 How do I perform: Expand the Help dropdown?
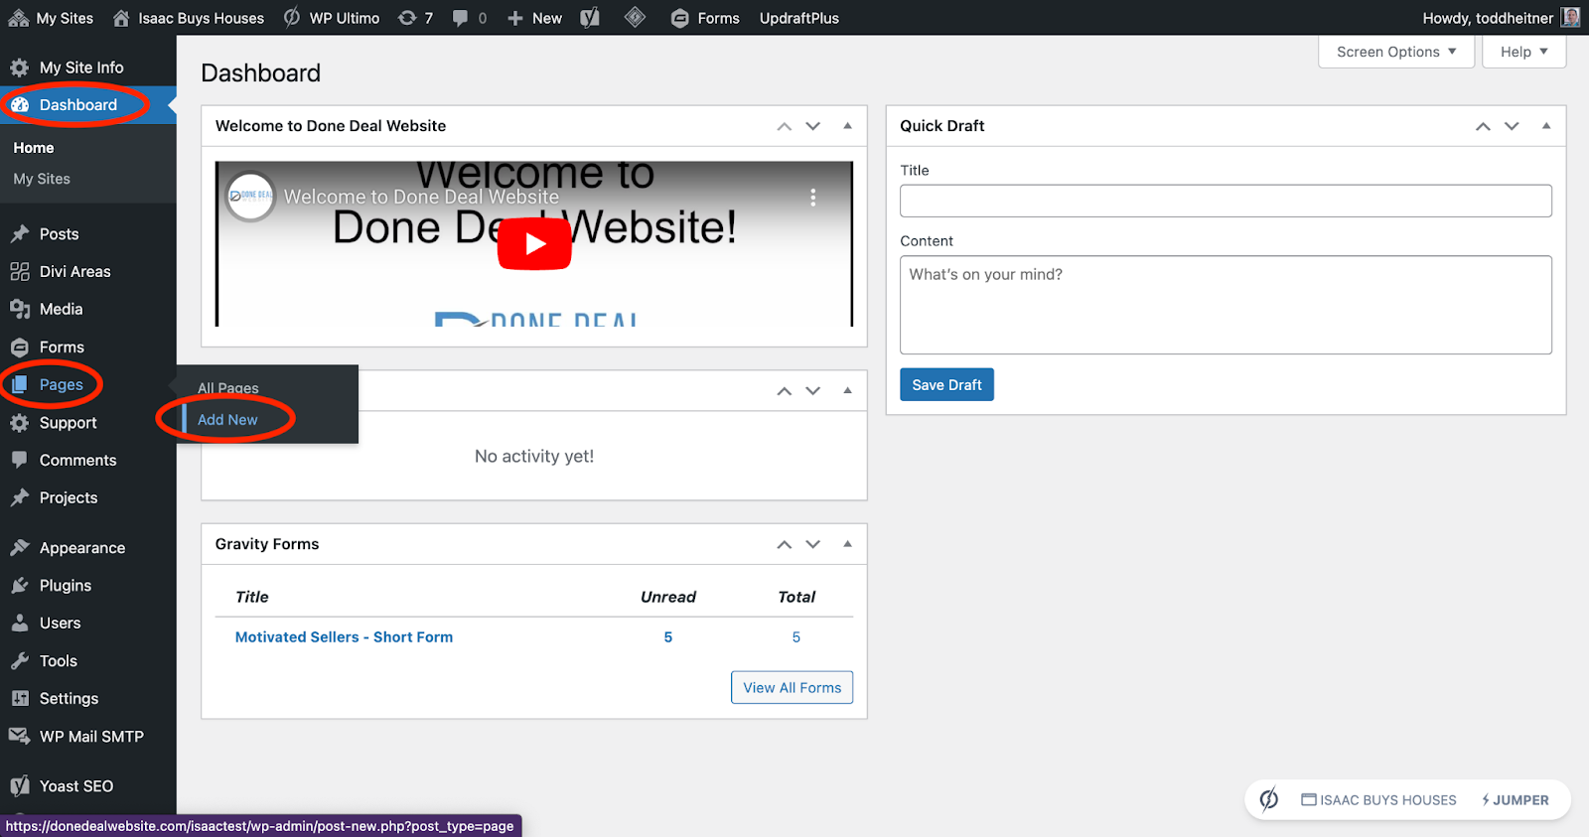[1523, 52]
